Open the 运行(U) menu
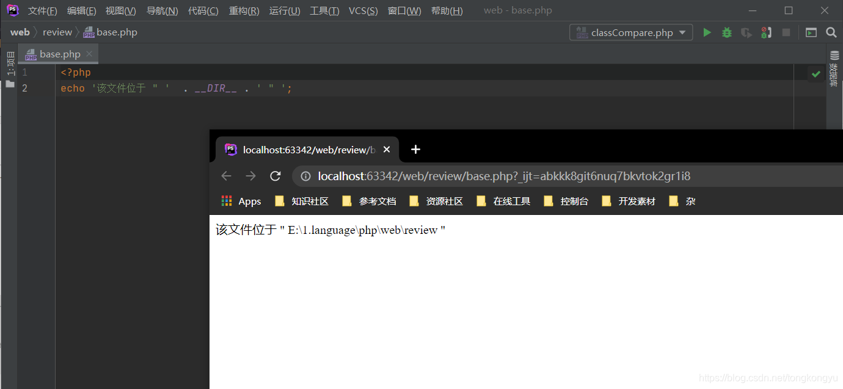The height and width of the screenshot is (389, 843). click(285, 11)
